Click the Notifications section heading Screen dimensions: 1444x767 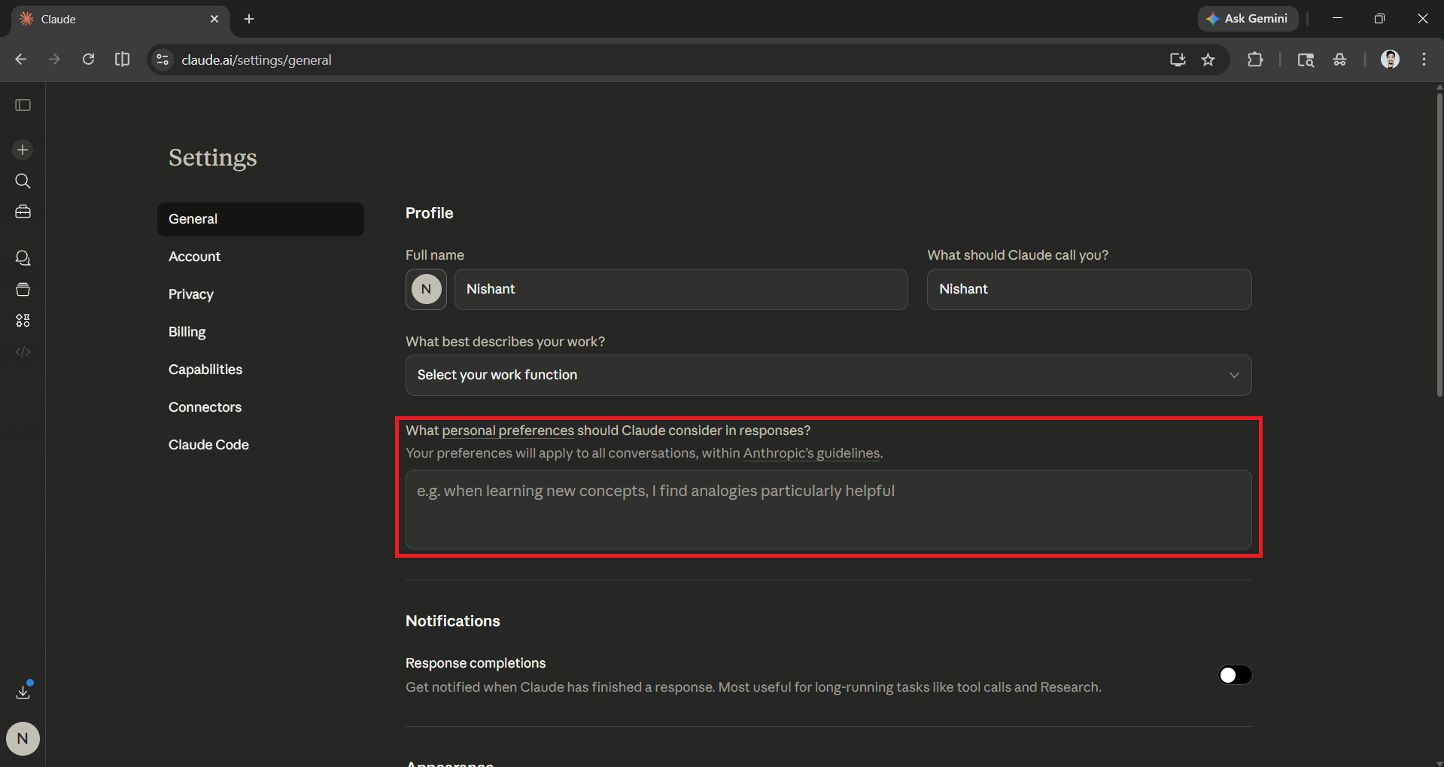coord(452,621)
